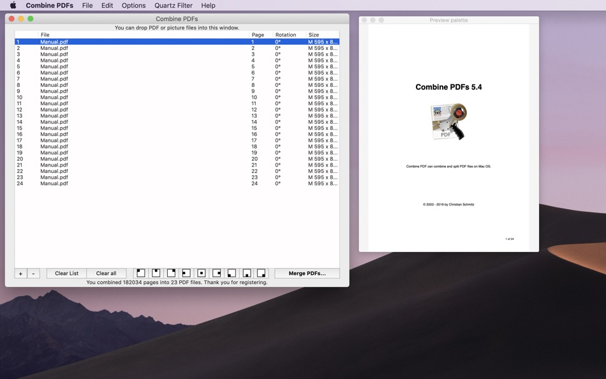Click the "1 of 24" page label in preview
The image size is (606, 379).
(510, 239)
